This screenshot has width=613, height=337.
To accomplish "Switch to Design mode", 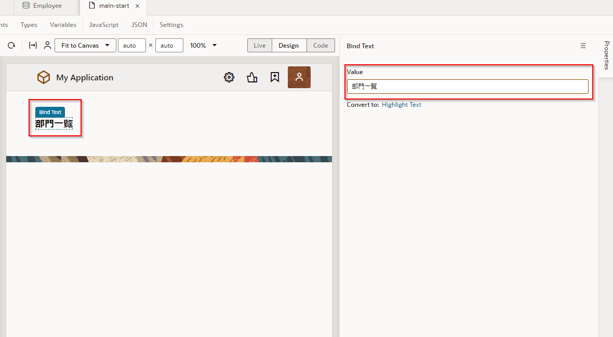I will coord(288,46).
